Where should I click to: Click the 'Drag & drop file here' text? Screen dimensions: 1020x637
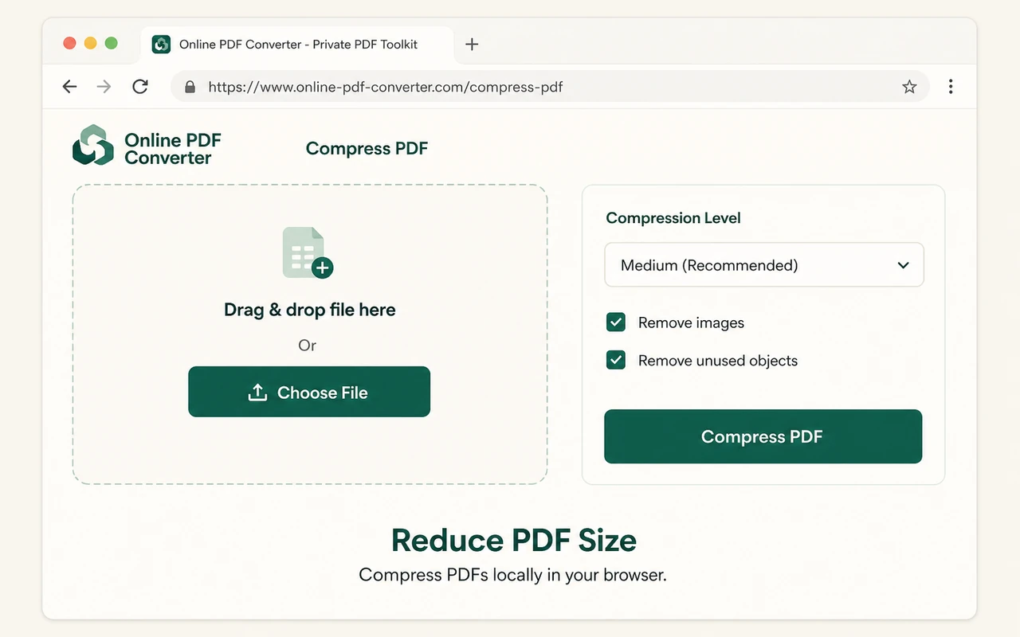309,310
